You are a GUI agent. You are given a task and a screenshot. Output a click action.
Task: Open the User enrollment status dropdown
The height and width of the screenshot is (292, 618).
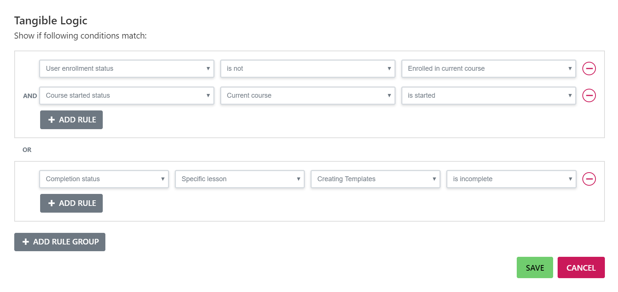pos(126,69)
